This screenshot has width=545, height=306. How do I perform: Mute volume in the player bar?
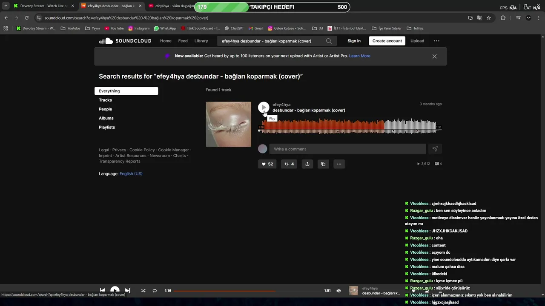[338, 291]
